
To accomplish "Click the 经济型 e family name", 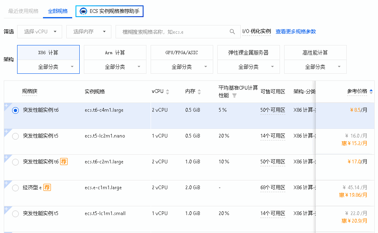I will click(x=32, y=187).
